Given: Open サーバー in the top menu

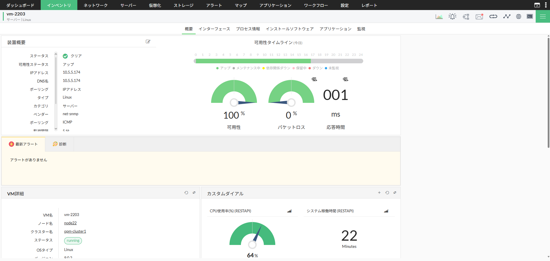Looking at the screenshot, I should (x=128, y=5).
